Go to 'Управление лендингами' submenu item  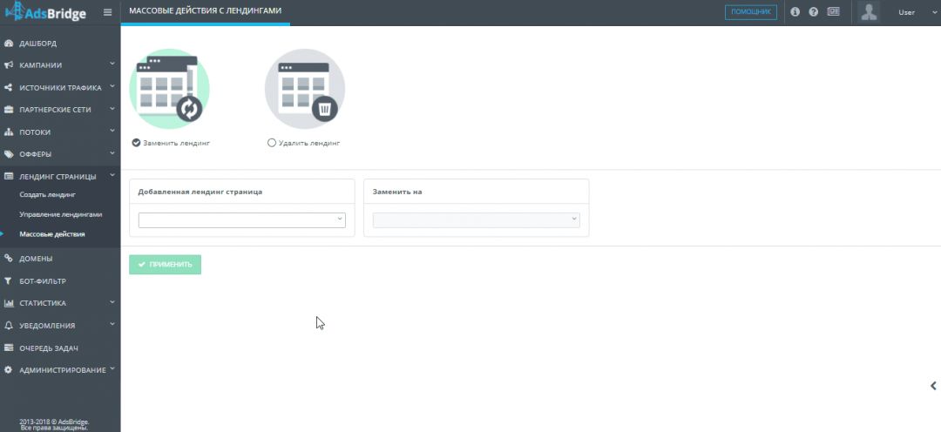click(61, 214)
